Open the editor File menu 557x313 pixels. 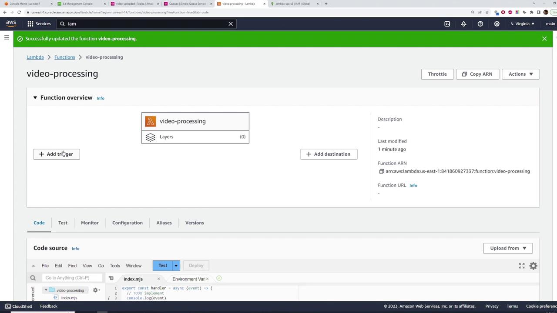[45, 266]
